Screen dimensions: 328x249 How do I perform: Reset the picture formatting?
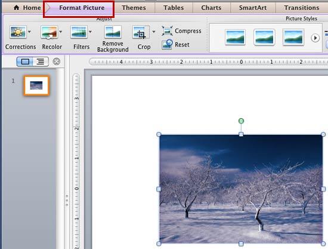(176, 44)
